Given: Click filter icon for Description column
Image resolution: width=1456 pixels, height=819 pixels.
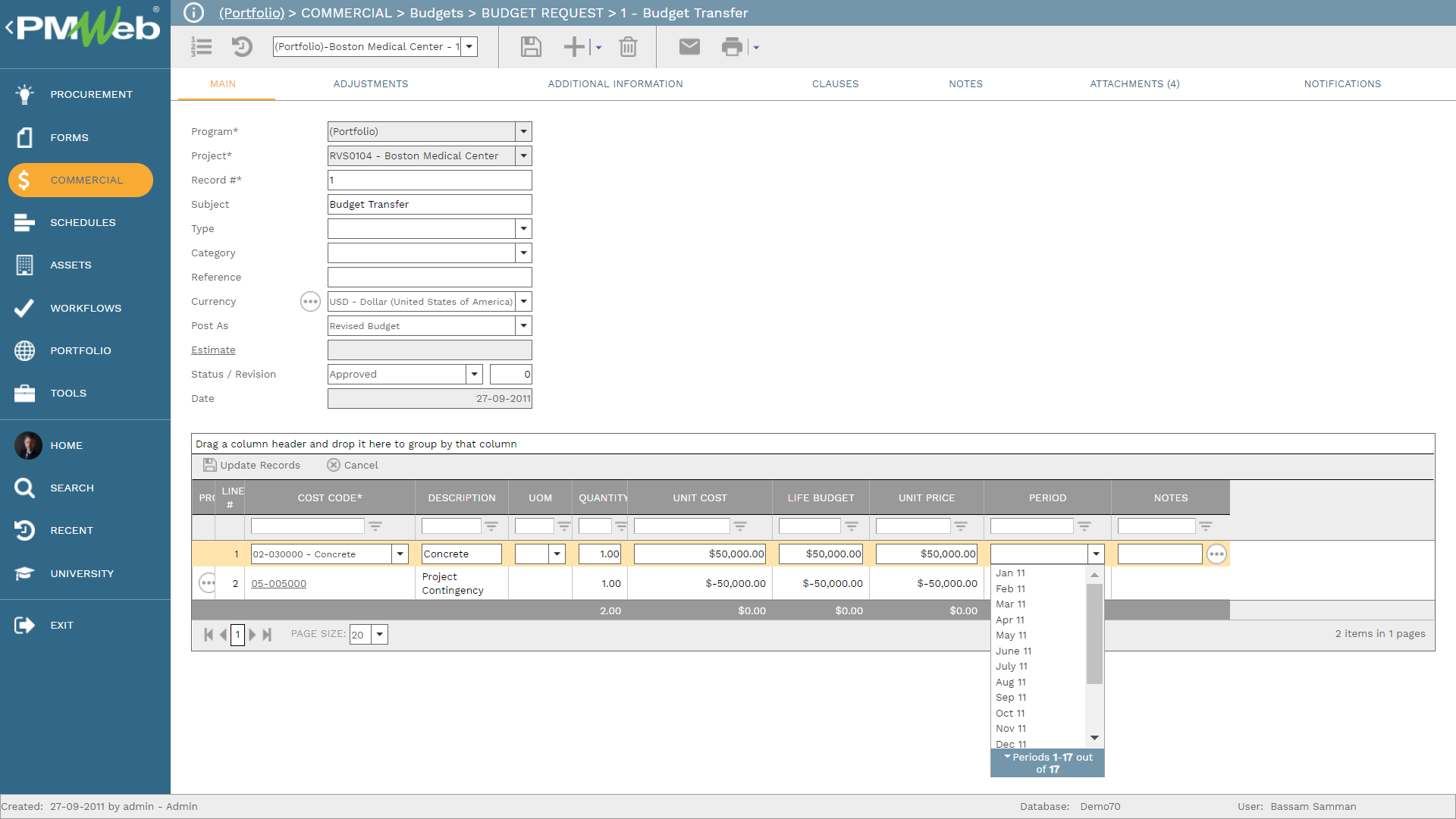Looking at the screenshot, I should click(491, 526).
